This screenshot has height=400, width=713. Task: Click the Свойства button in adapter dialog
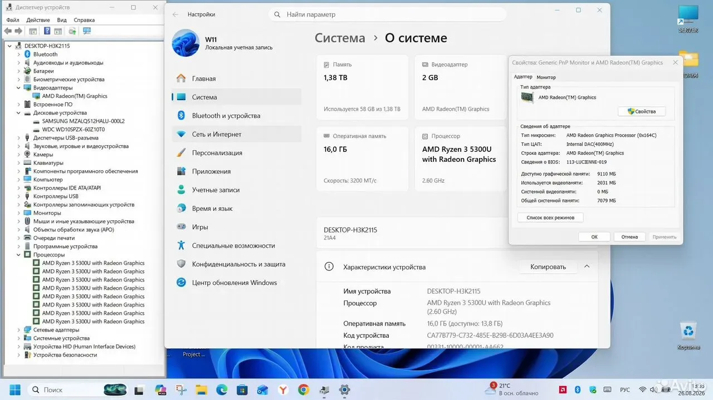coord(642,111)
